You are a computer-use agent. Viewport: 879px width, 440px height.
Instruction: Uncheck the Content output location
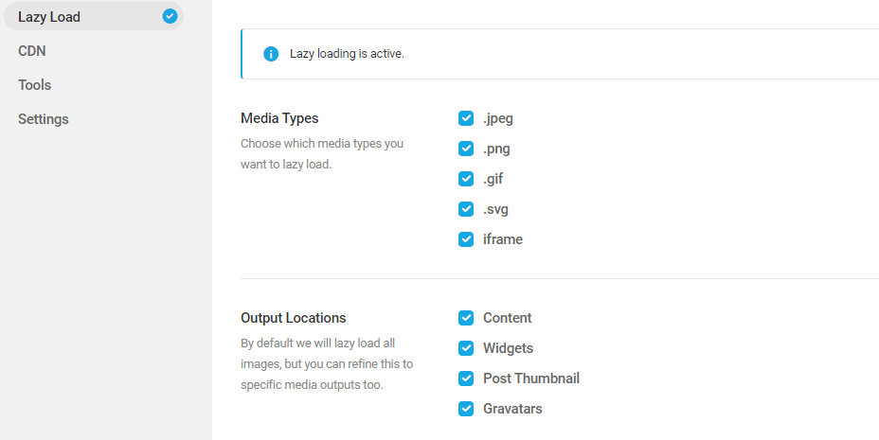tap(466, 318)
